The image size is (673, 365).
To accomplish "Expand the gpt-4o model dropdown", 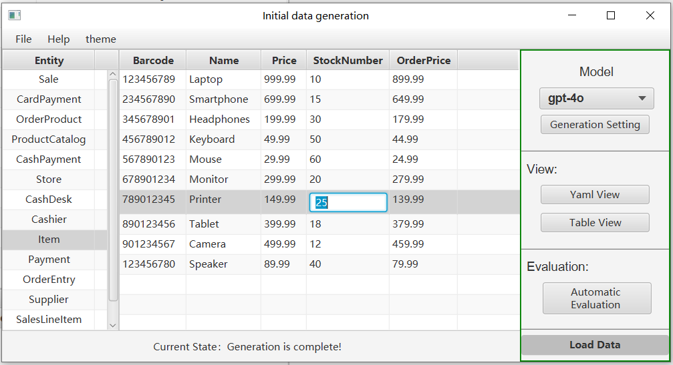I will click(x=596, y=98).
